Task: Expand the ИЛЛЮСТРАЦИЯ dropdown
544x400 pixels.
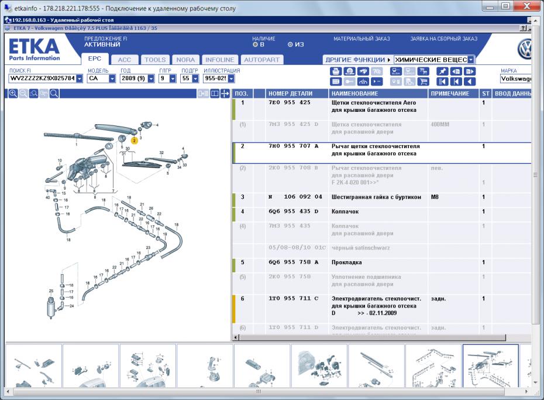Action: coord(232,78)
